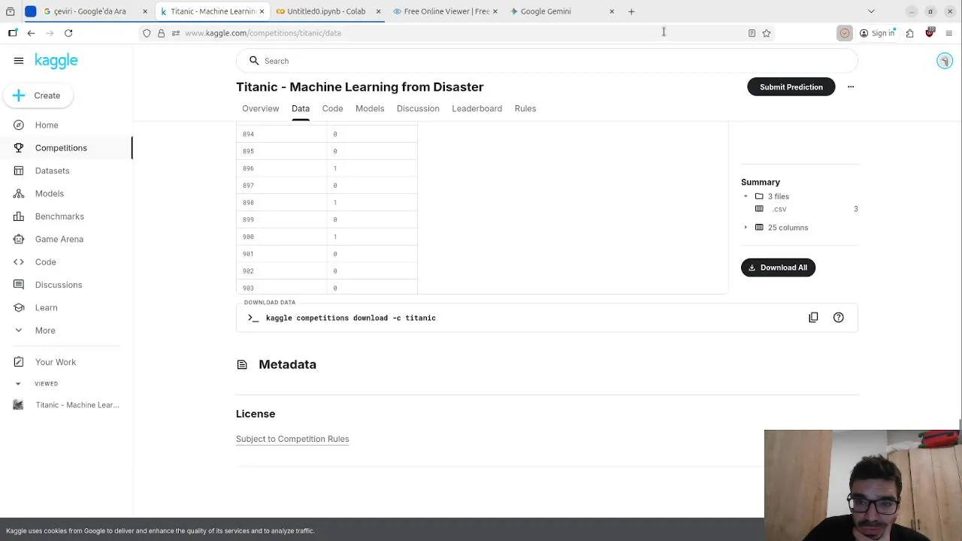Switch to the Overview tab
Screen dimensions: 962x541
coord(260,109)
